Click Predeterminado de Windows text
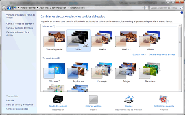The height and width of the screenshot is (115, 185). (129, 110)
